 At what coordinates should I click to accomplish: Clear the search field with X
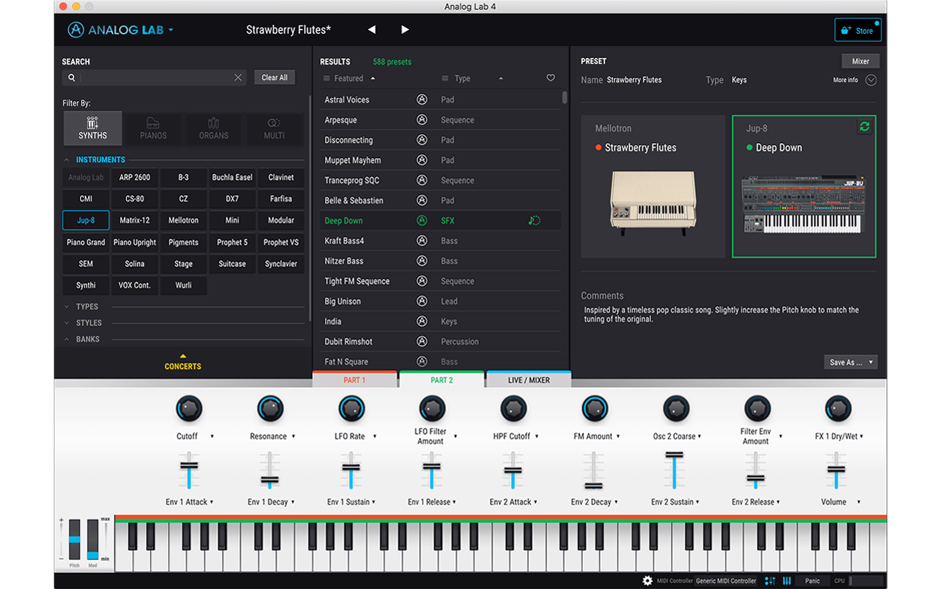point(238,77)
